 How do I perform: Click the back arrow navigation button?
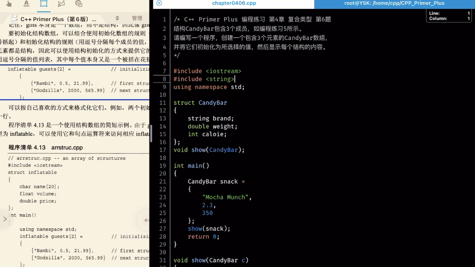[146, 220]
